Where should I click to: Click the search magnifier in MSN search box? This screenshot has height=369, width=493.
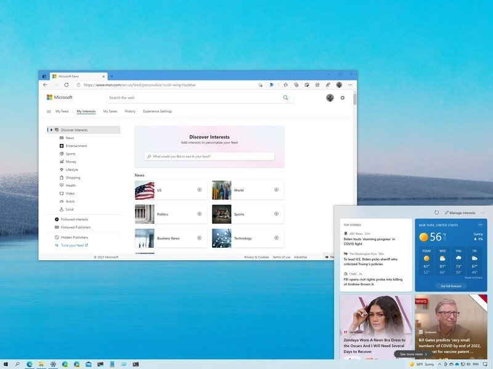[285, 98]
